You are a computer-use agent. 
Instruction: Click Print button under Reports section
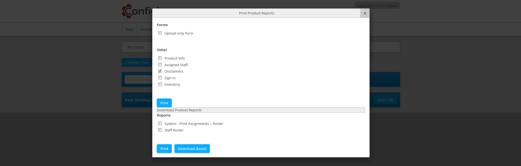click(164, 149)
